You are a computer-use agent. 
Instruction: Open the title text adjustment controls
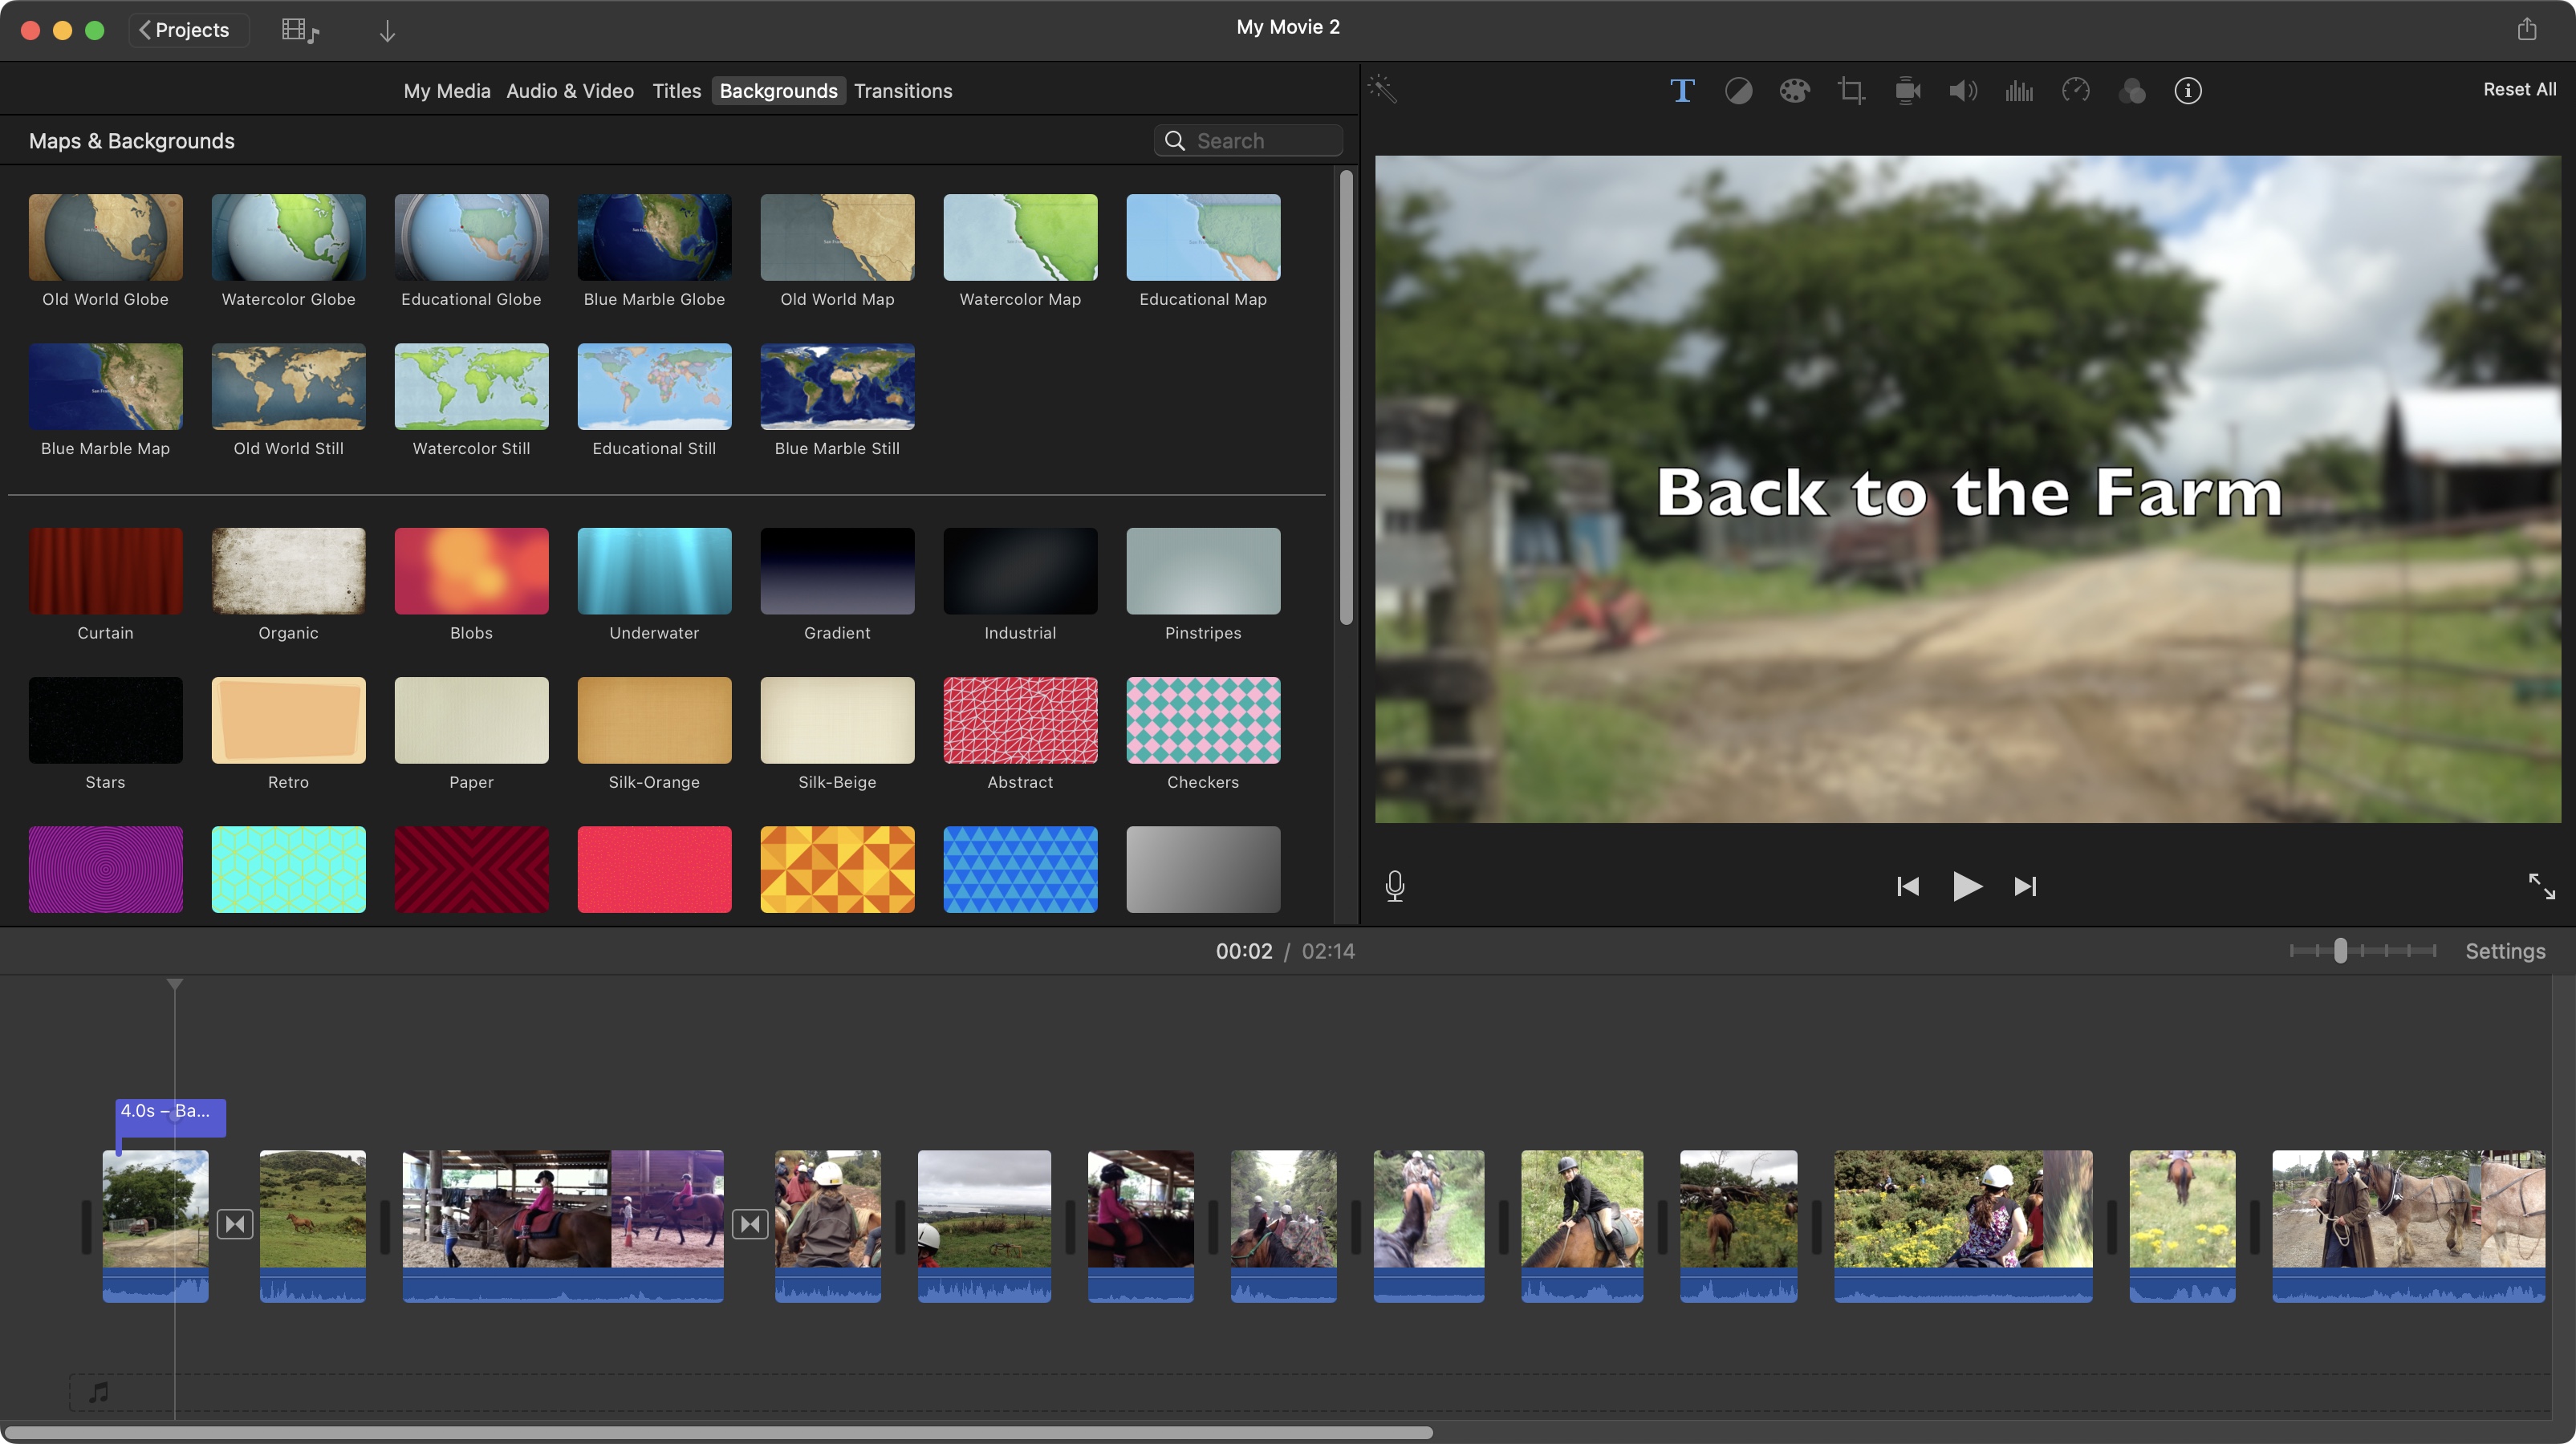coord(1682,91)
